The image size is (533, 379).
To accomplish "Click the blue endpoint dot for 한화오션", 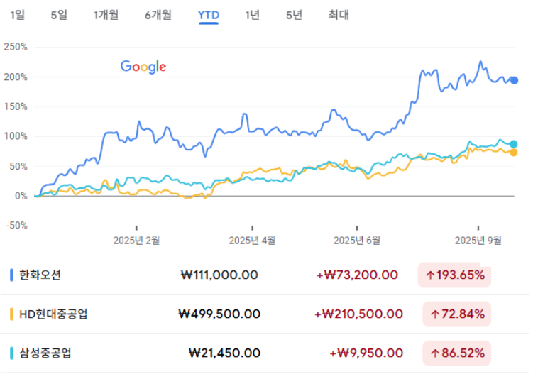I will click(x=514, y=81).
